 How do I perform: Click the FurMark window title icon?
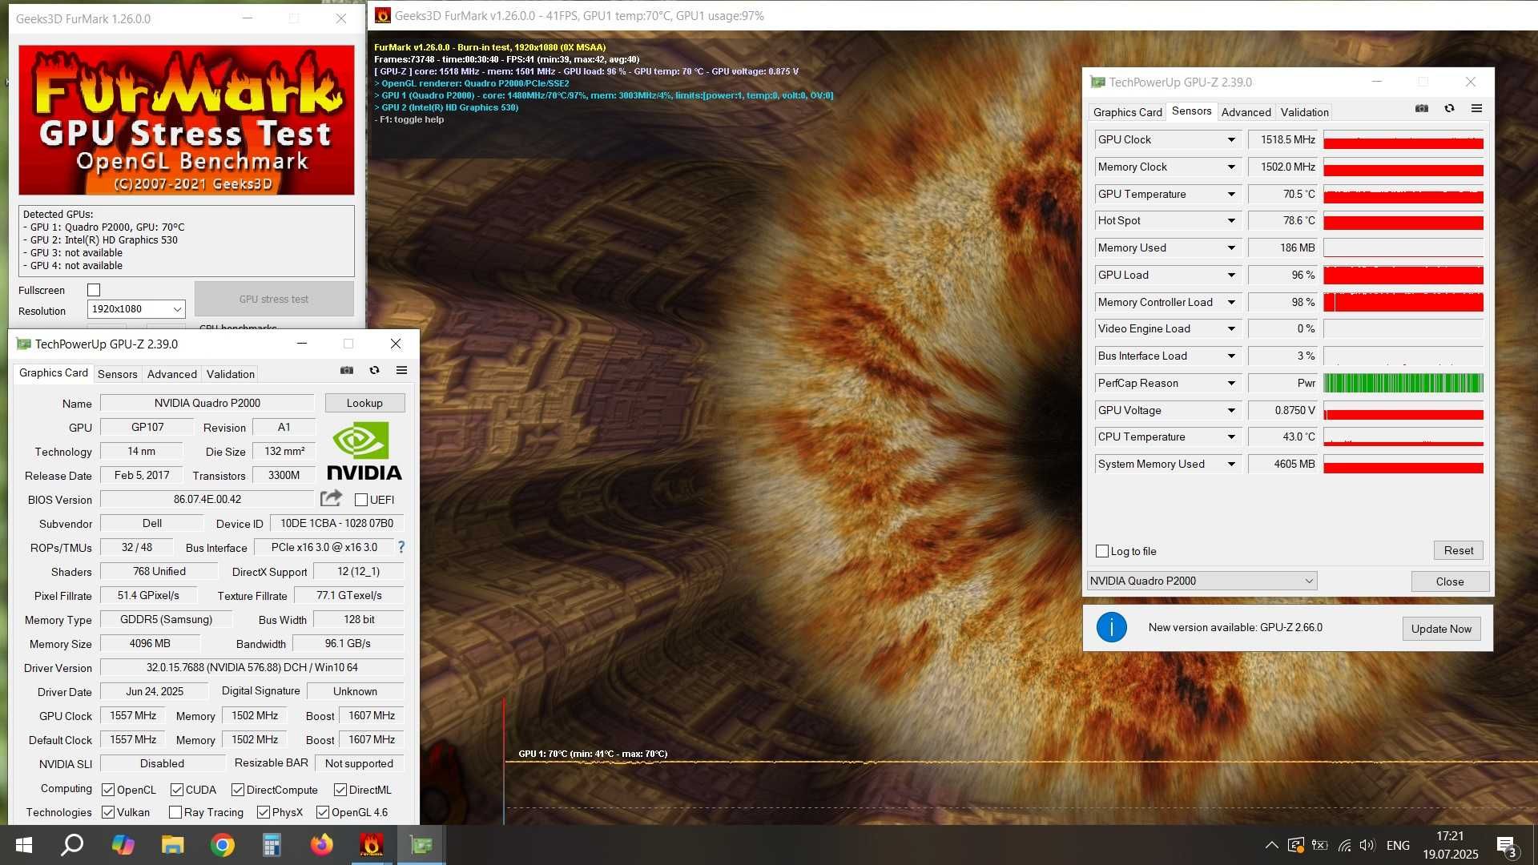[383, 15]
